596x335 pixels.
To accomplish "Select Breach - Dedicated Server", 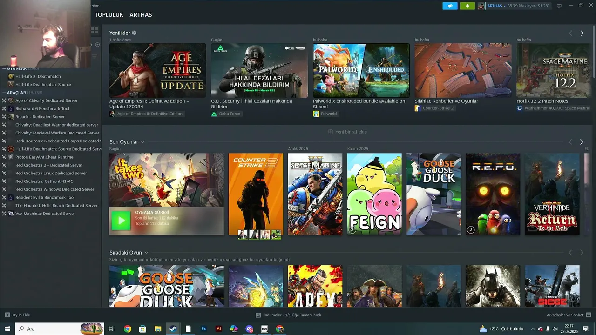I will (x=40, y=117).
